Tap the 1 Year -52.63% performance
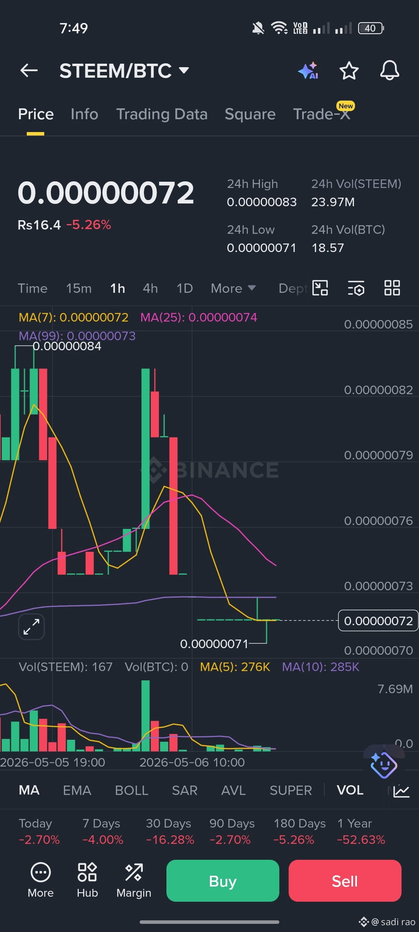Image resolution: width=419 pixels, height=932 pixels. pyautogui.click(x=361, y=831)
